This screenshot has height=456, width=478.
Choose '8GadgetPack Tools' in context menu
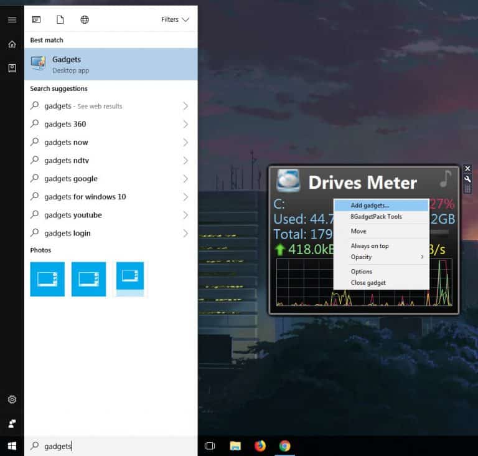click(x=382, y=216)
